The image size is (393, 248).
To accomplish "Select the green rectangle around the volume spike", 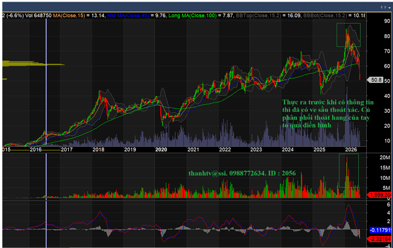I will [349, 171].
